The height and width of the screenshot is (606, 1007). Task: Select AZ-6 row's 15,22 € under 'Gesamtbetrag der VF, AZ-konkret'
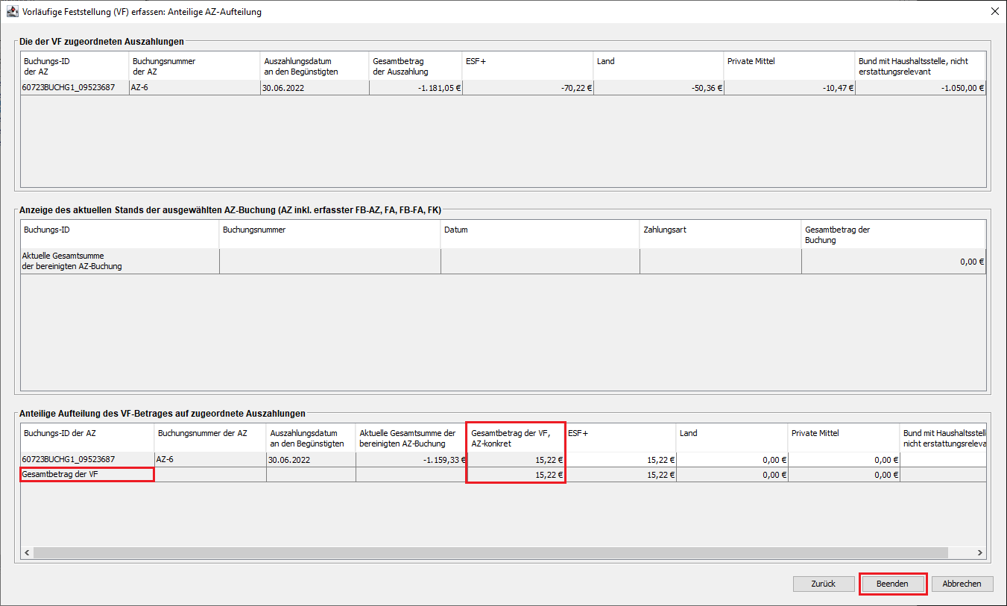(516, 459)
